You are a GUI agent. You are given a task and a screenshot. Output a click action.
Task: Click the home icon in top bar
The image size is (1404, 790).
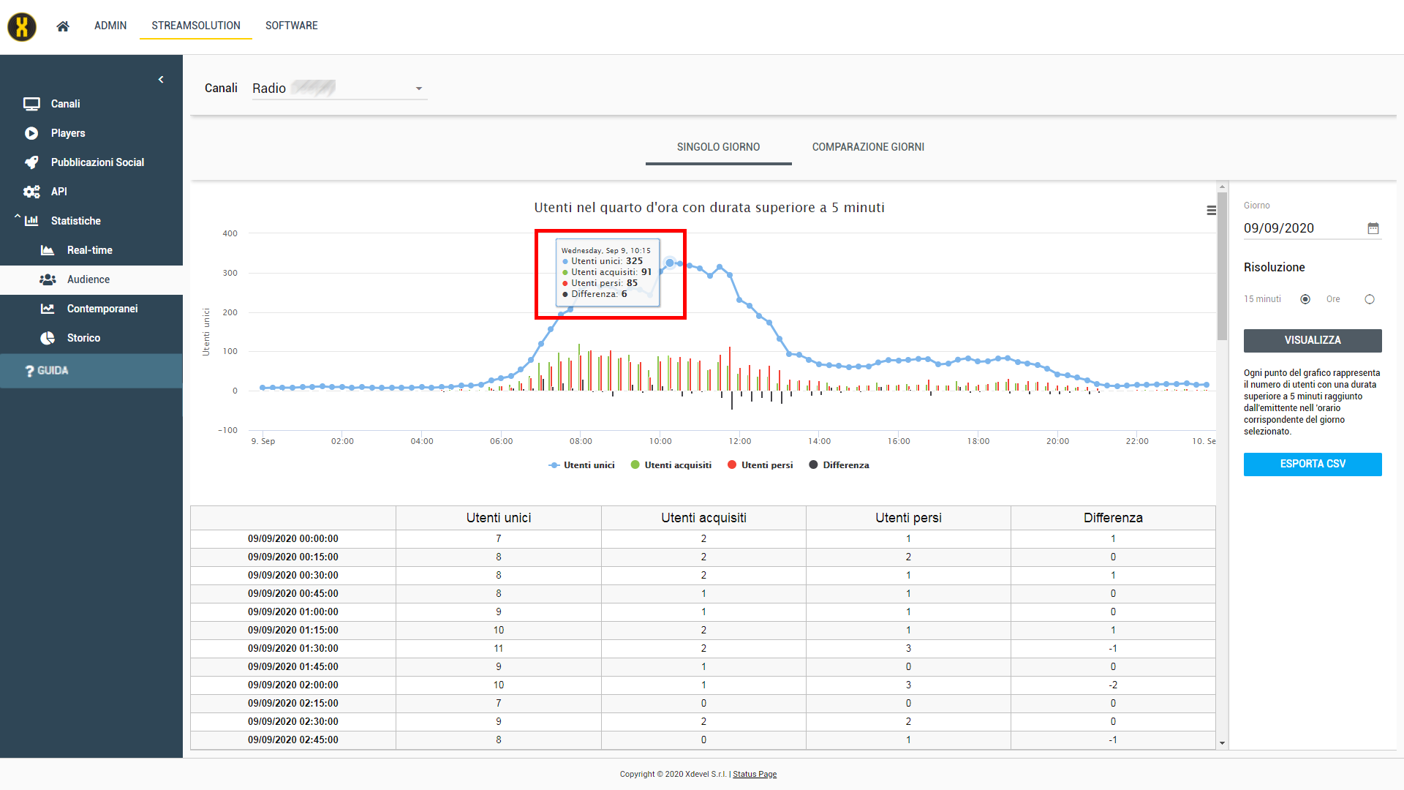[x=63, y=26]
